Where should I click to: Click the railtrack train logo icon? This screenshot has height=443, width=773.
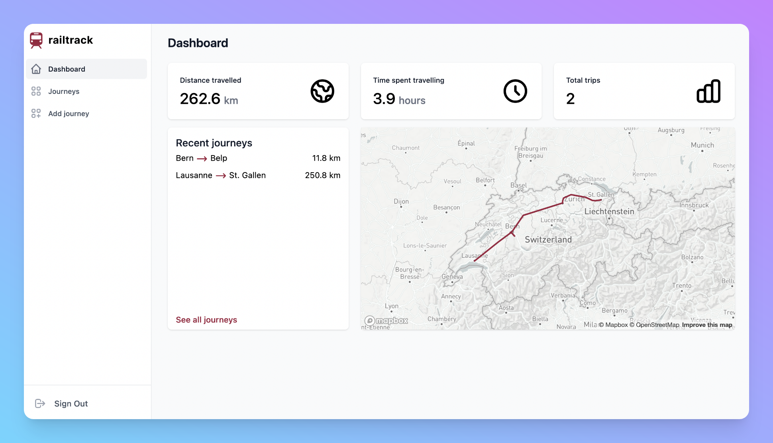36,40
